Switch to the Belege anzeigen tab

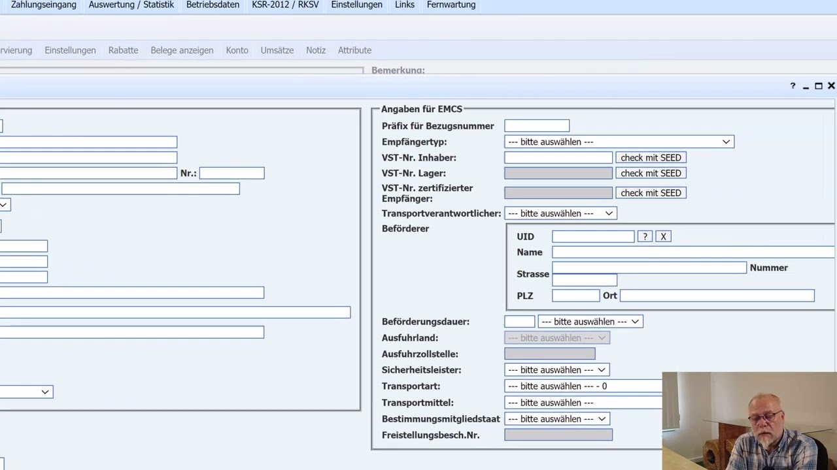(182, 50)
